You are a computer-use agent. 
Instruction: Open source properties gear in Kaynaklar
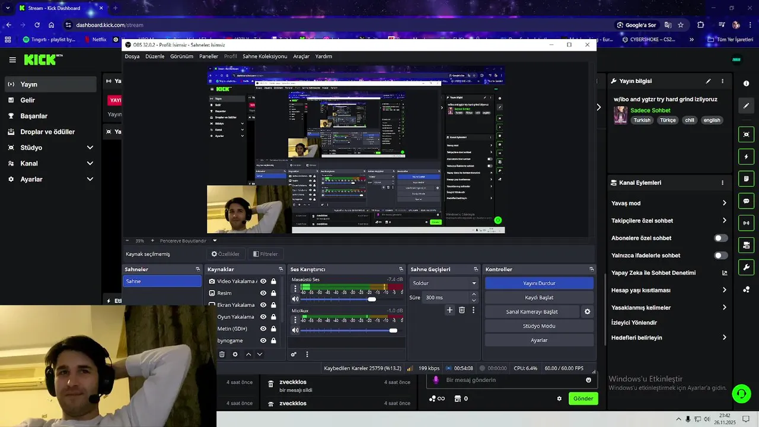(235, 354)
